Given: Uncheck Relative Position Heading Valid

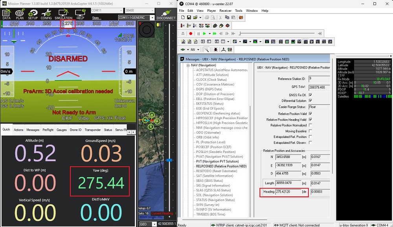Looking at the screenshot, I should point(310,119).
